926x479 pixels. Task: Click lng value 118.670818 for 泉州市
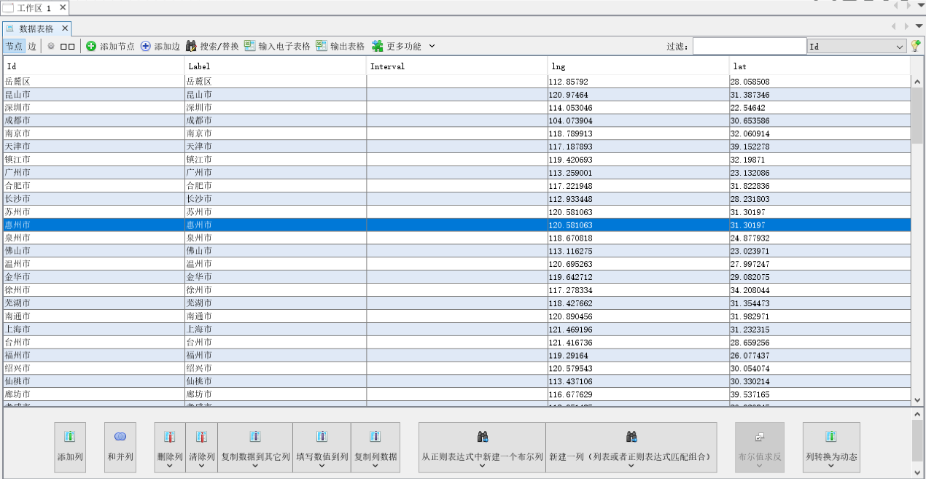point(639,238)
